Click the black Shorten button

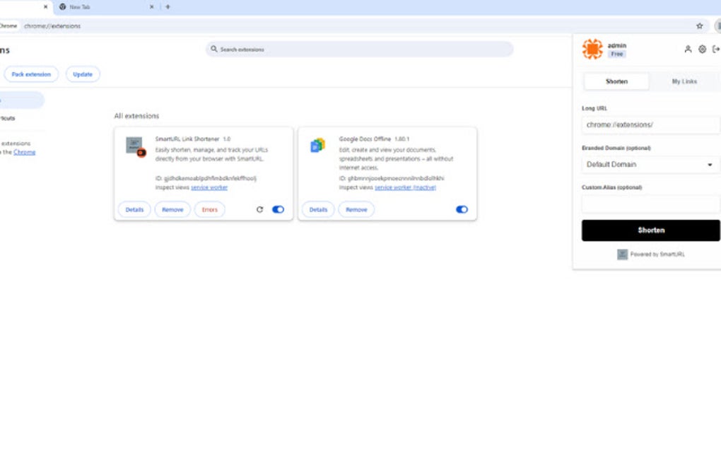click(650, 230)
